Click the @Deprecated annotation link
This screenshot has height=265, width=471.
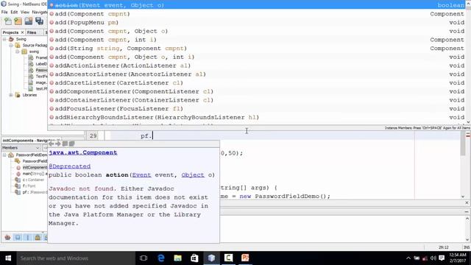69,166
